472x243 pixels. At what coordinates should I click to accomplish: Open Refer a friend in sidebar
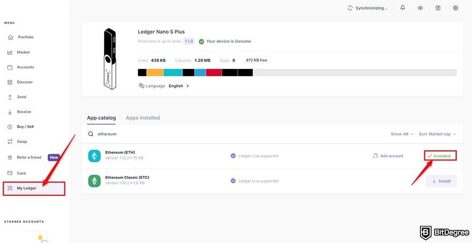tap(29, 157)
